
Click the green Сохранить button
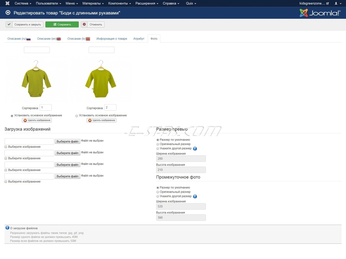[62, 24]
